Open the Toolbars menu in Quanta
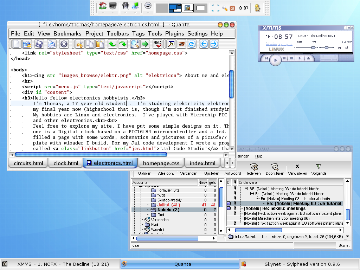The image size is (360, 270). (118, 34)
